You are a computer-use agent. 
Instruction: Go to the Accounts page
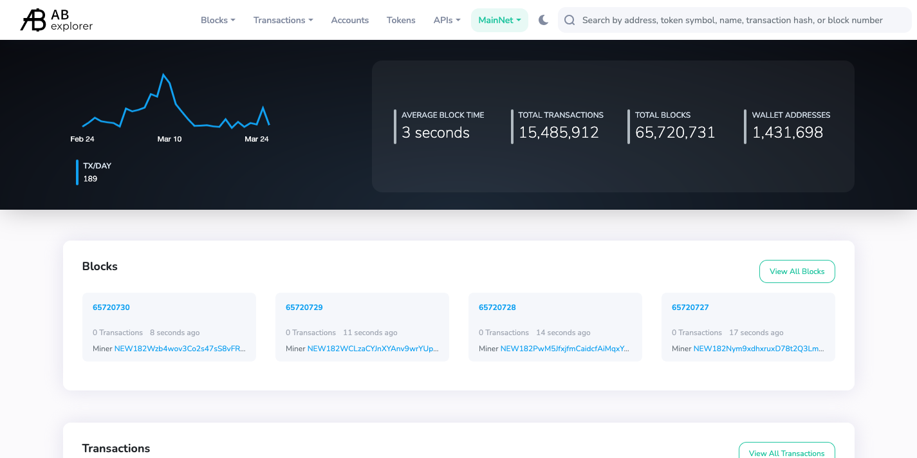(349, 20)
